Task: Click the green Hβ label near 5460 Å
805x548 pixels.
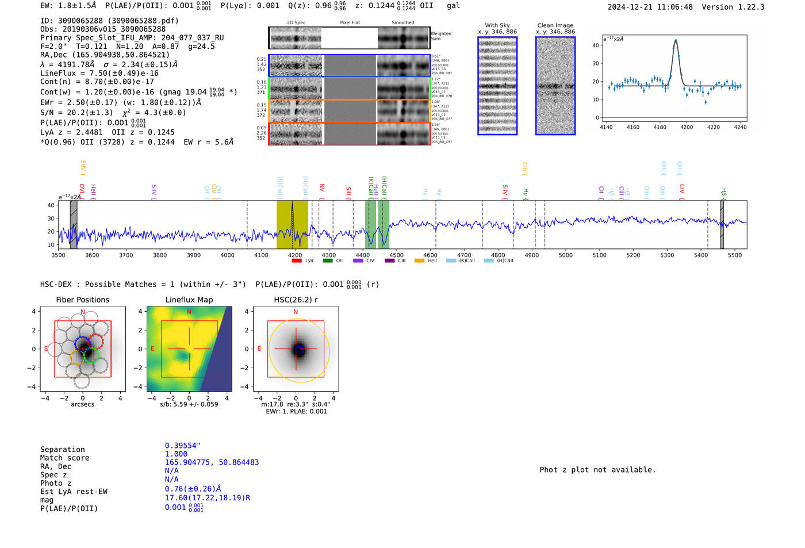Action: coord(723,193)
